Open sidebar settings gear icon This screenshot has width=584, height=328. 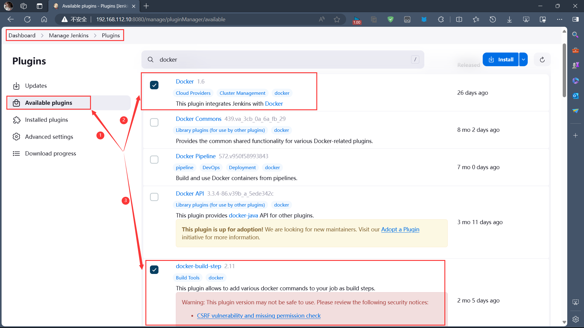[575, 319]
